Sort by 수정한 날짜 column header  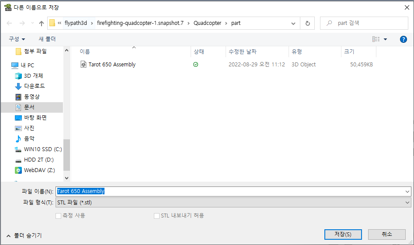[242, 52]
